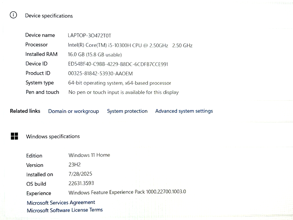Open the System protection link

coord(127,111)
